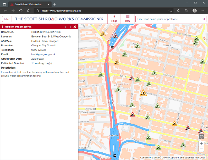This screenshot has height=160, width=208.
Task: Select green roadworks marker near Charing Cross
Action: (x=118, y=90)
